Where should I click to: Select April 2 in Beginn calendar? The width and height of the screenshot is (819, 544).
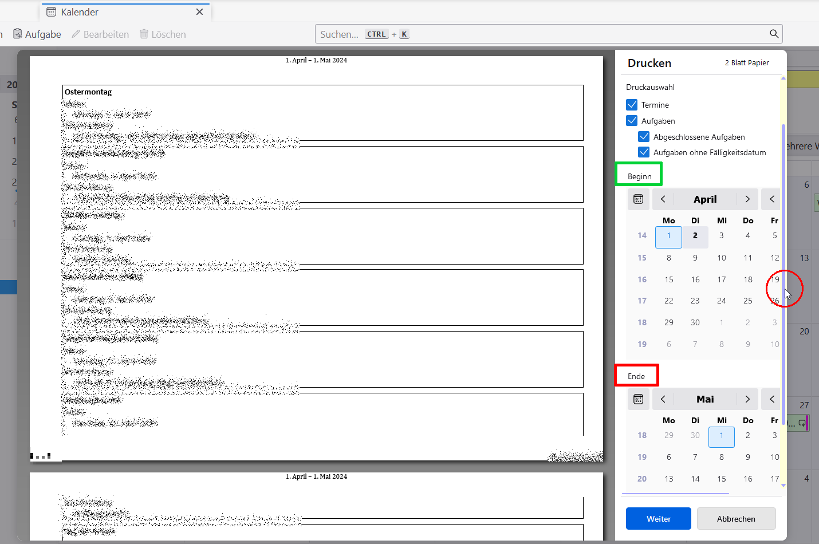695,236
